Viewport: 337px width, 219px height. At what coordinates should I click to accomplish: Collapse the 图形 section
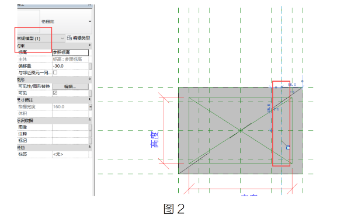tap(89, 79)
